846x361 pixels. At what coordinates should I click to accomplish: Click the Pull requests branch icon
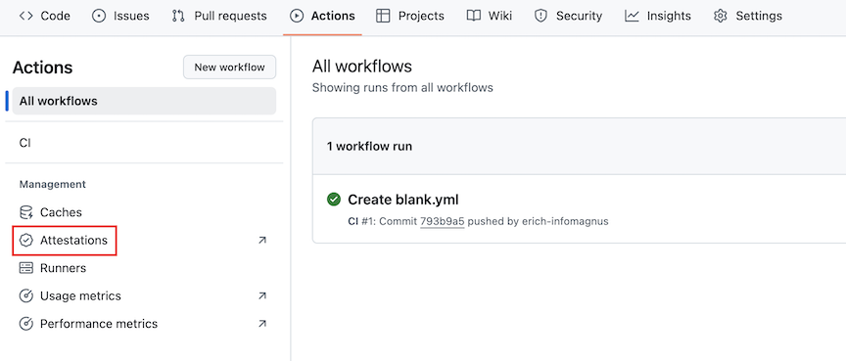(x=178, y=17)
